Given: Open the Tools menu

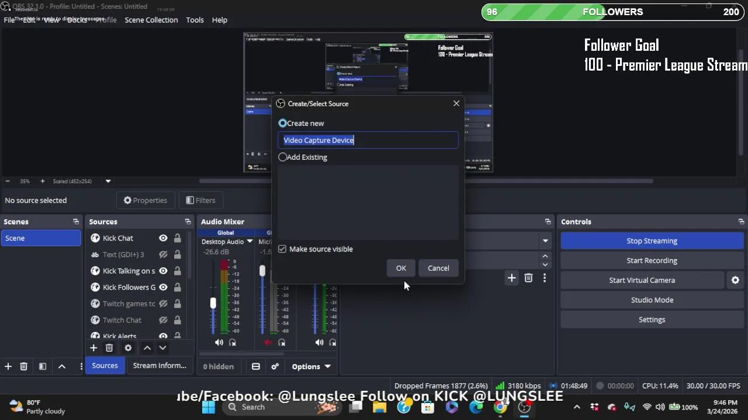Looking at the screenshot, I should 195,20.
